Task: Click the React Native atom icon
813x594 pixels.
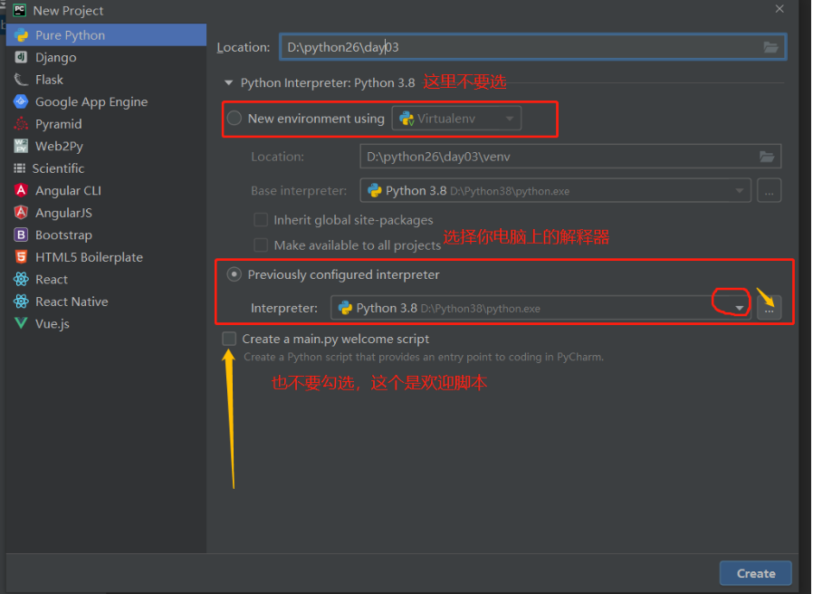Action: coord(21,302)
